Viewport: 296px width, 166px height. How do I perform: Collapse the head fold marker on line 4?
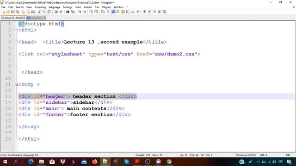pyautogui.click(x=17, y=42)
